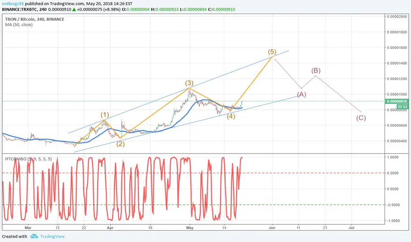Click the 0.00001400 price axis label
This screenshot has height=242, width=411.
pyautogui.click(x=397, y=63)
